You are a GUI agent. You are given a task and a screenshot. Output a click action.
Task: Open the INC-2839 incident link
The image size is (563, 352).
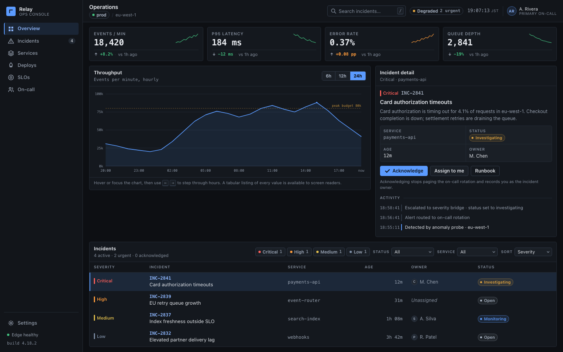click(160, 296)
